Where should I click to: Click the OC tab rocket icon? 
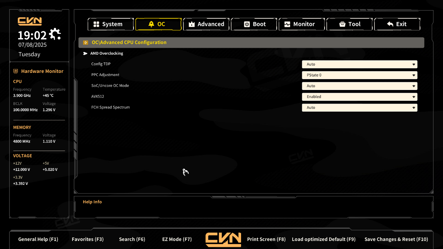151,24
